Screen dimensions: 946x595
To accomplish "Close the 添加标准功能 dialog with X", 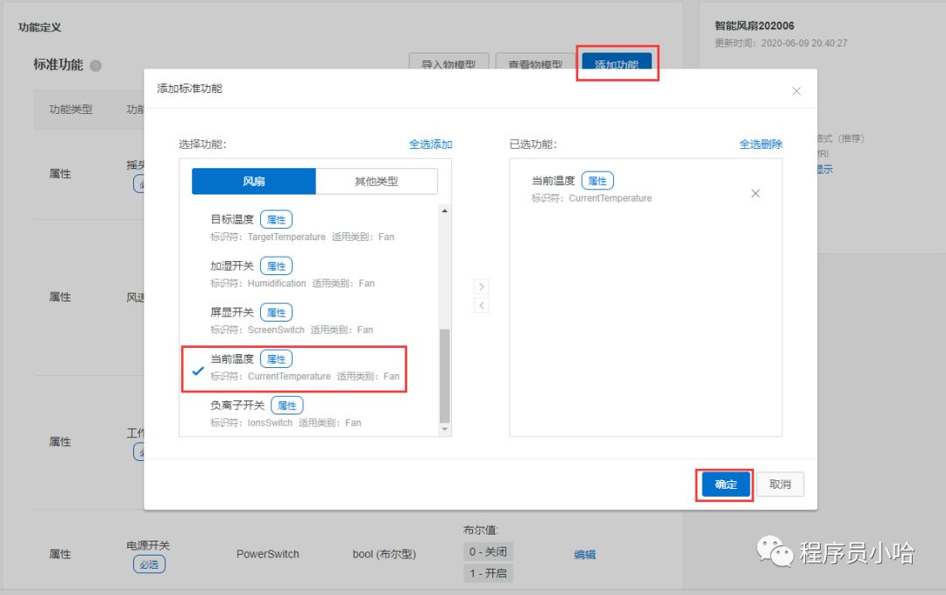I will (795, 91).
